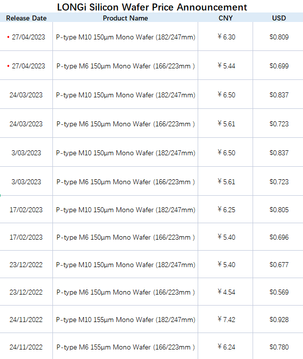Select the $0.723 cell for 24/03/2023
This screenshot has width=303, height=359.
pyautogui.click(x=279, y=124)
